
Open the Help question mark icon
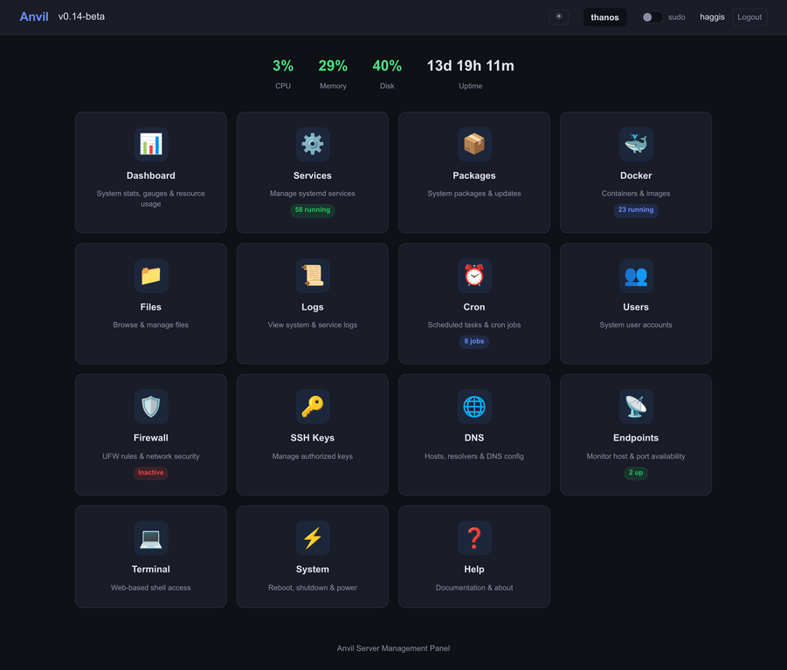coord(473,537)
